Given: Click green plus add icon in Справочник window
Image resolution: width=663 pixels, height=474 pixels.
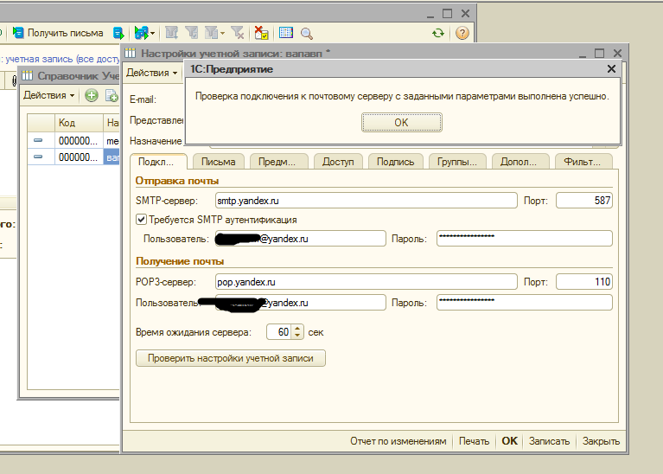Looking at the screenshot, I should click(x=92, y=95).
